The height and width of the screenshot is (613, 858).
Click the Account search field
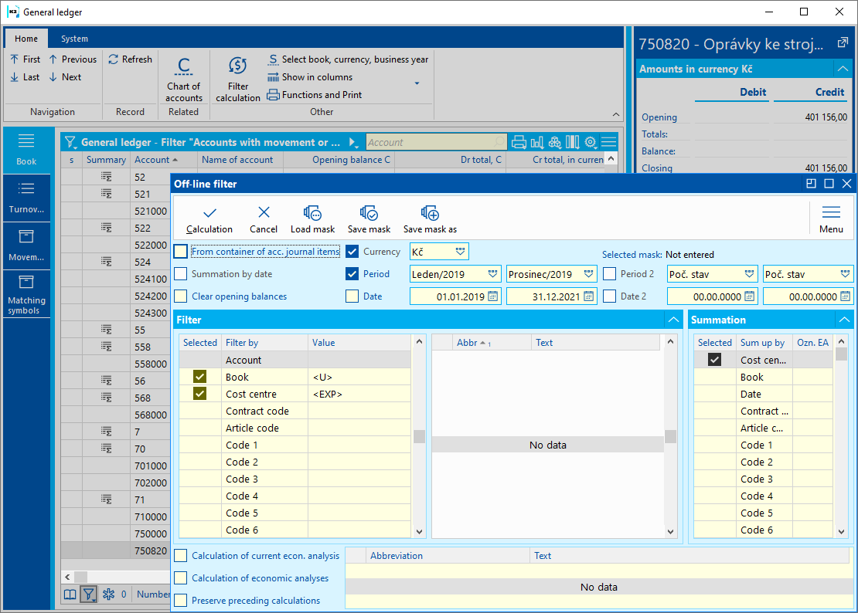(436, 143)
